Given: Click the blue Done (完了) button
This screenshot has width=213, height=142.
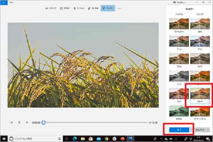Looking at the screenshot, I should pyautogui.click(x=179, y=130).
